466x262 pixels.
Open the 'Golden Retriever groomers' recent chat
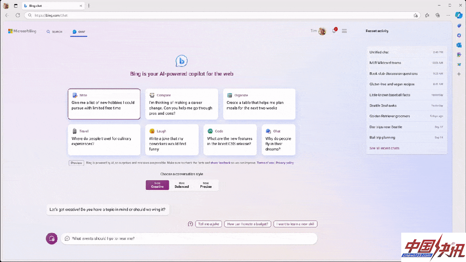pos(406,116)
